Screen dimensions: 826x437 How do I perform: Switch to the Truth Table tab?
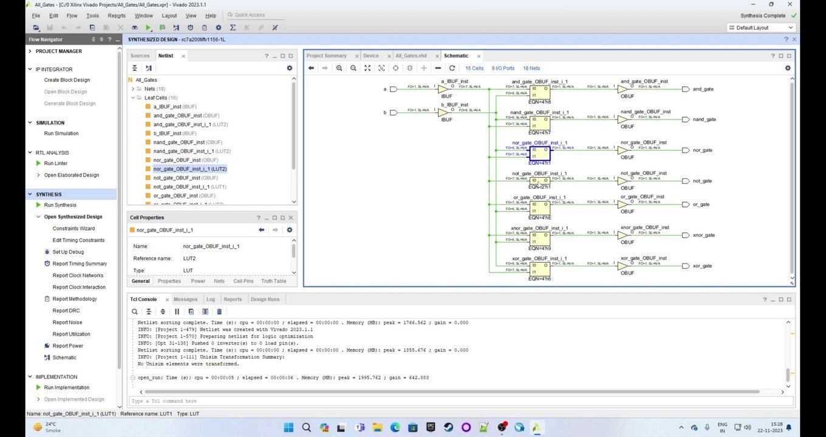[273, 281]
